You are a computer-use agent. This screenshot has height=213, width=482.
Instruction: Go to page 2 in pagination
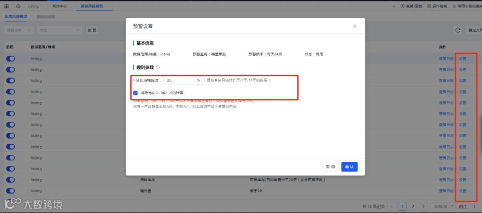point(413,206)
